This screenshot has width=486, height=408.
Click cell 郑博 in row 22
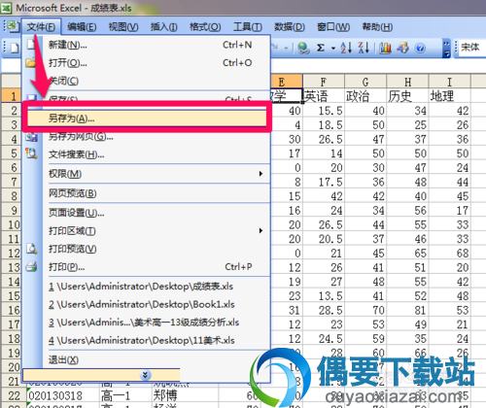186,395
